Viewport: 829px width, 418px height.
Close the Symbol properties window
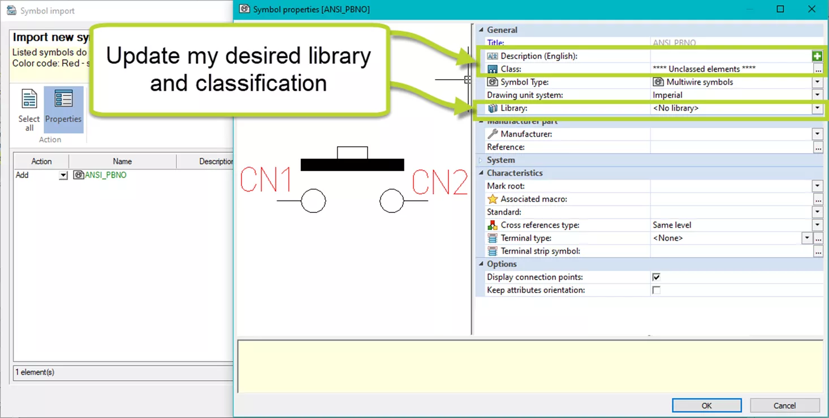coord(813,9)
